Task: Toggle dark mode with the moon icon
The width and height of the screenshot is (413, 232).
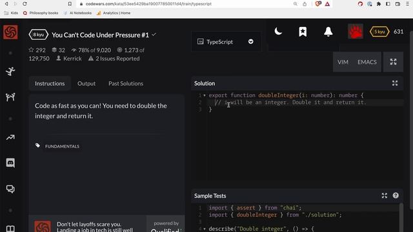Action: pos(278,32)
